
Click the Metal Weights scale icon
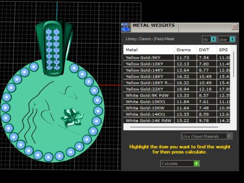click(x=126, y=27)
